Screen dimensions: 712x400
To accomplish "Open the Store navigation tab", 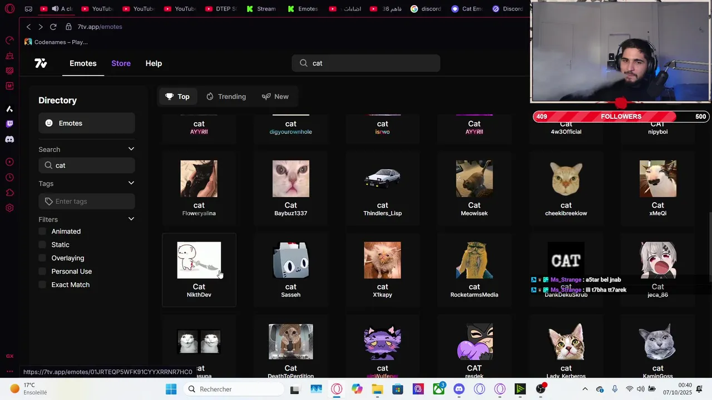I will [121, 63].
